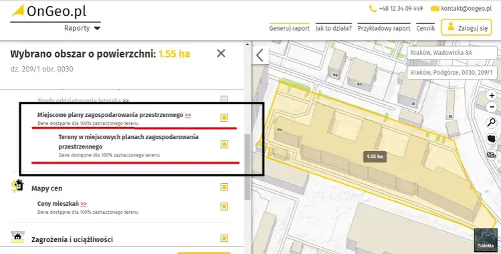Click the Zaloguj się button

tap(466, 27)
